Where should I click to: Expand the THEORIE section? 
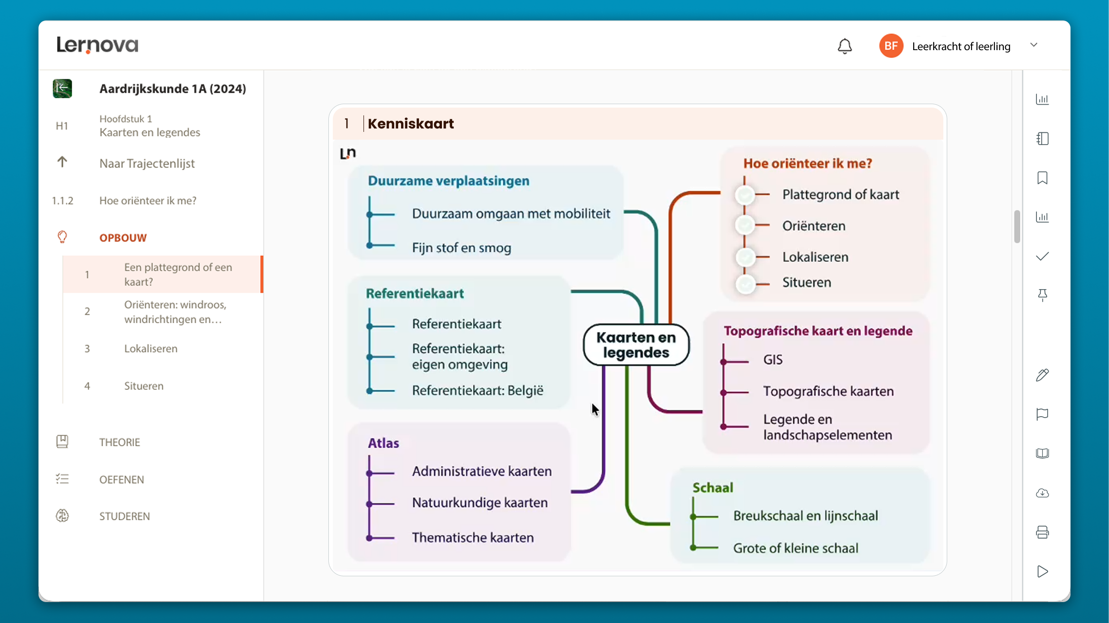[119, 442]
